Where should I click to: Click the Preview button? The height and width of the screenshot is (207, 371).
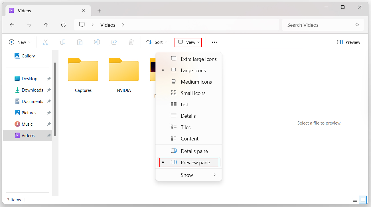[348, 42]
